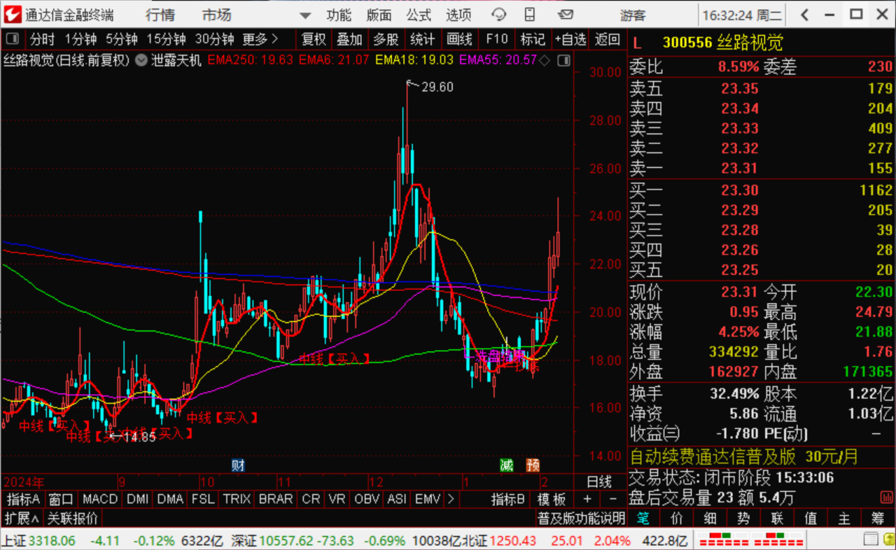Click the 财 financial marker on timeline

(x=238, y=465)
